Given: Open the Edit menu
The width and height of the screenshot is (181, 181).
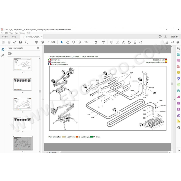Looking at the screenshot, I should (x=6, y=33).
